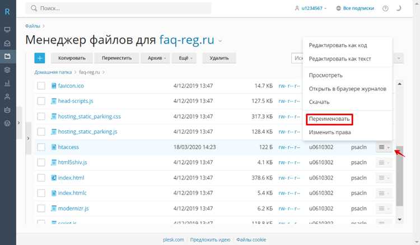The height and width of the screenshot is (245, 420).
Task: Select the Files folder icon in sidebar
Action: [7, 56]
